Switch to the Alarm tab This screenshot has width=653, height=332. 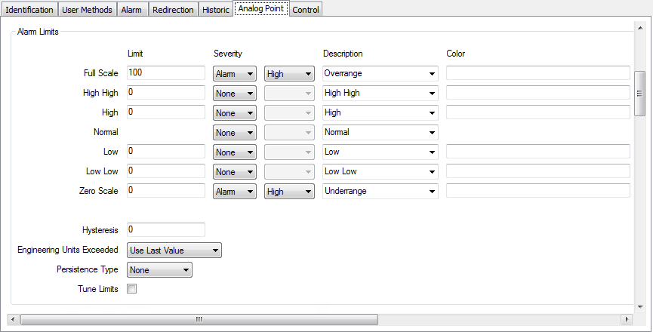pos(131,10)
